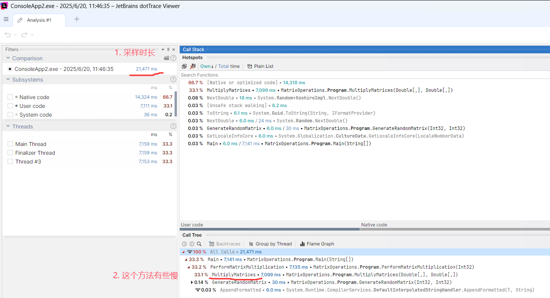
Task: Open the Flame Graph view
Action: click(x=317, y=244)
